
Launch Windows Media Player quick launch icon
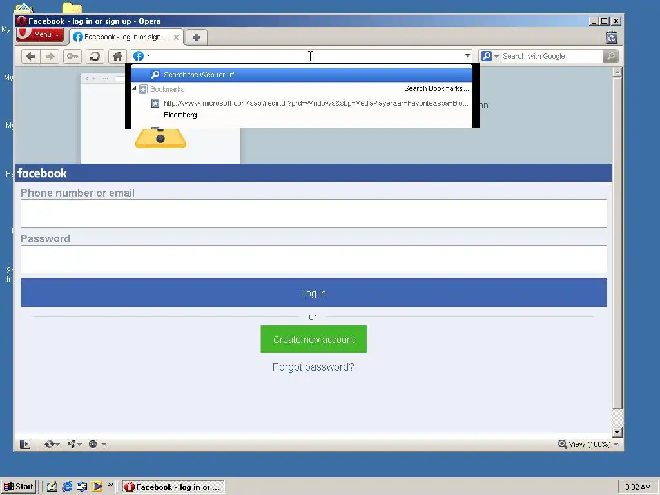coord(97,487)
